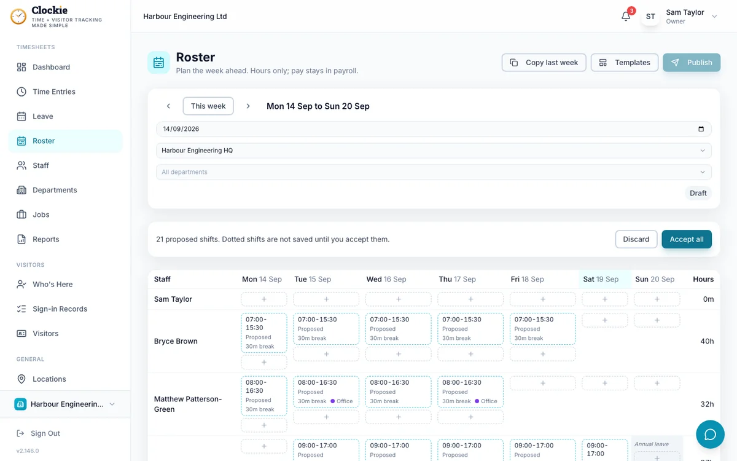Go to Leave page

point(65,116)
